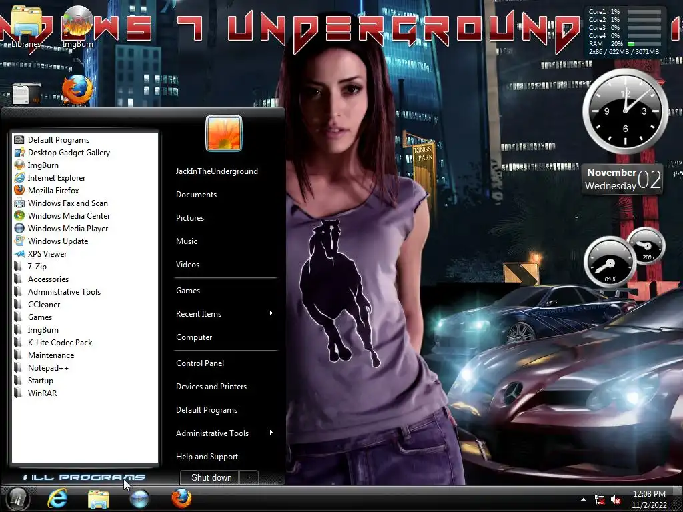The image size is (683, 512).
Task: Expand the K-Lite Codec Pack folder
Action: [x=85, y=342]
